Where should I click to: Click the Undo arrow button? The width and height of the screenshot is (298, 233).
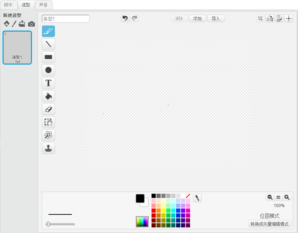click(125, 18)
